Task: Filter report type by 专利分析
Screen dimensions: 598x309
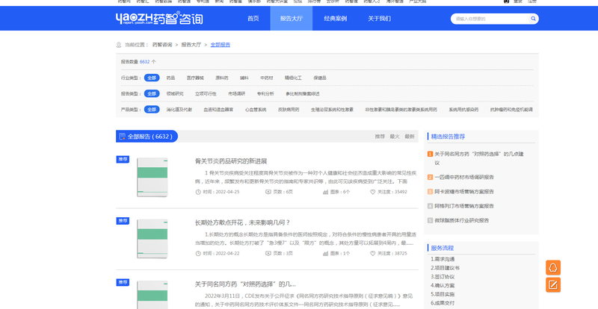Action: coord(265,94)
